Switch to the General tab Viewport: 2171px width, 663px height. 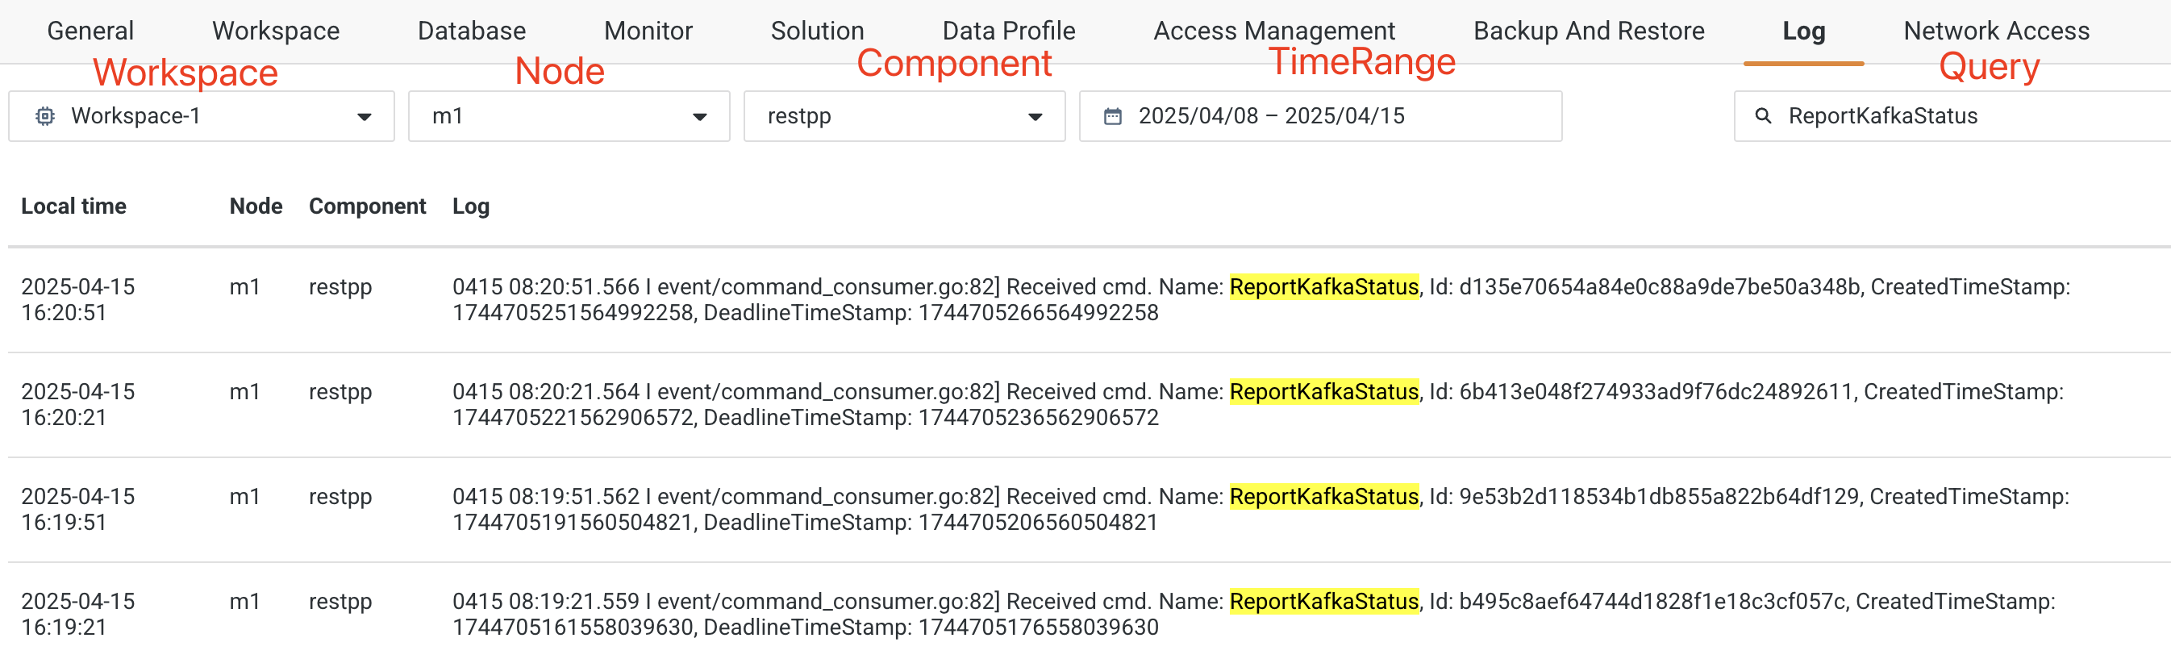pyautogui.click(x=90, y=31)
